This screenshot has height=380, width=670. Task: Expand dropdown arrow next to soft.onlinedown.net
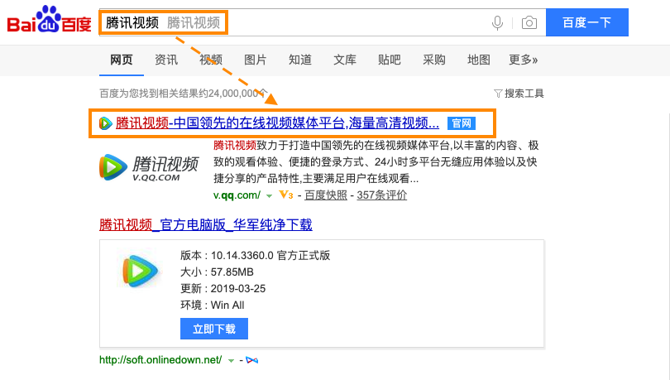click(x=231, y=361)
